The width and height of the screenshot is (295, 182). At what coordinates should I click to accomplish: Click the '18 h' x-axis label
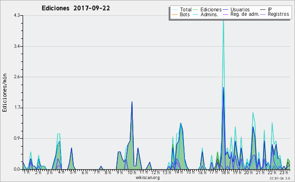[x=225, y=172]
